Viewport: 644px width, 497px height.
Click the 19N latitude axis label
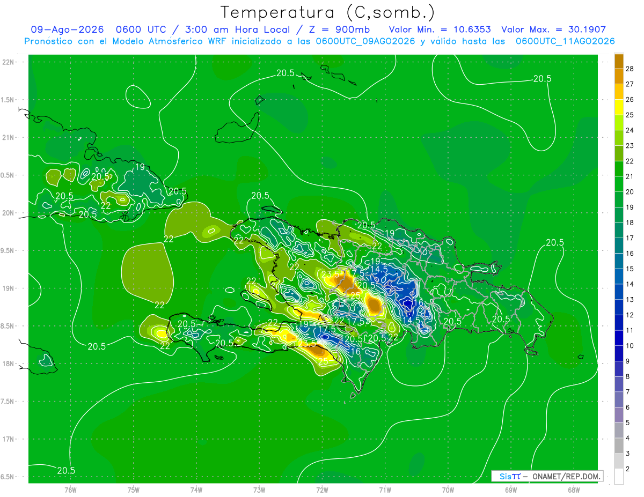click(x=8, y=288)
